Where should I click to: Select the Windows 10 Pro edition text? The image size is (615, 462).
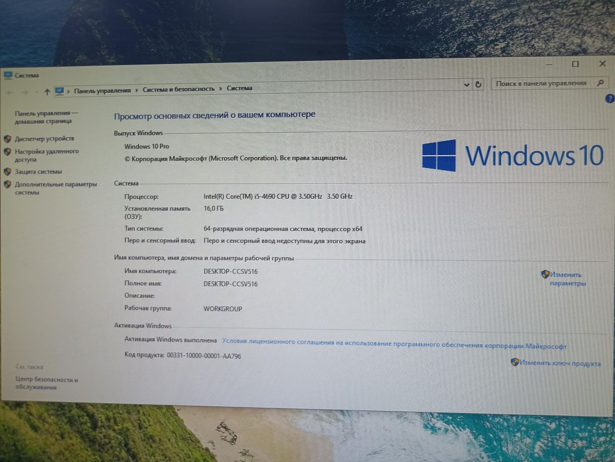coord(147,146)
